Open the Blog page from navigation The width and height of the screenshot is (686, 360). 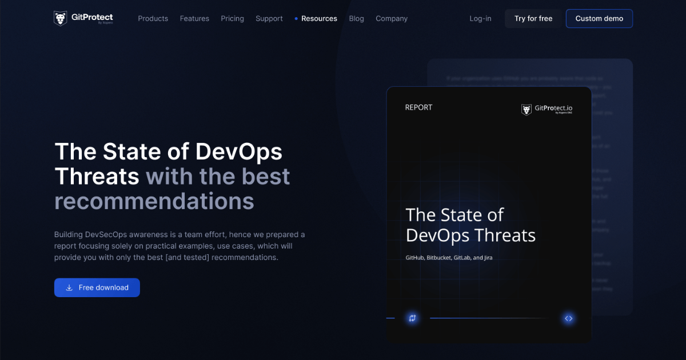356,18
